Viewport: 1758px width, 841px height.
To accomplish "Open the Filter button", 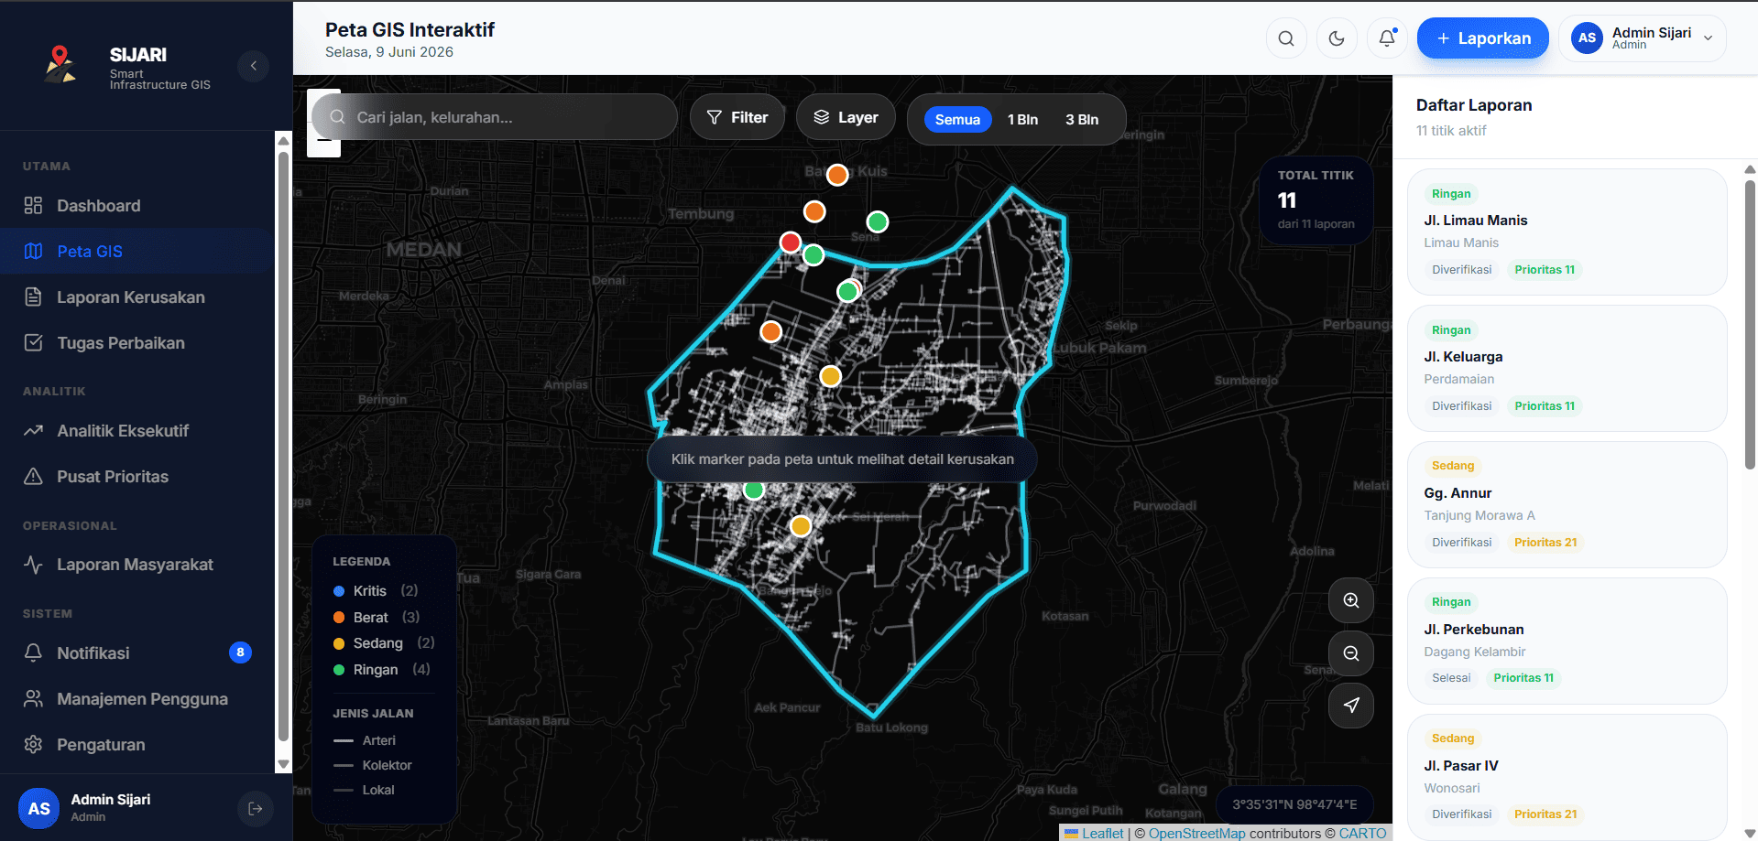I will 737,117.
